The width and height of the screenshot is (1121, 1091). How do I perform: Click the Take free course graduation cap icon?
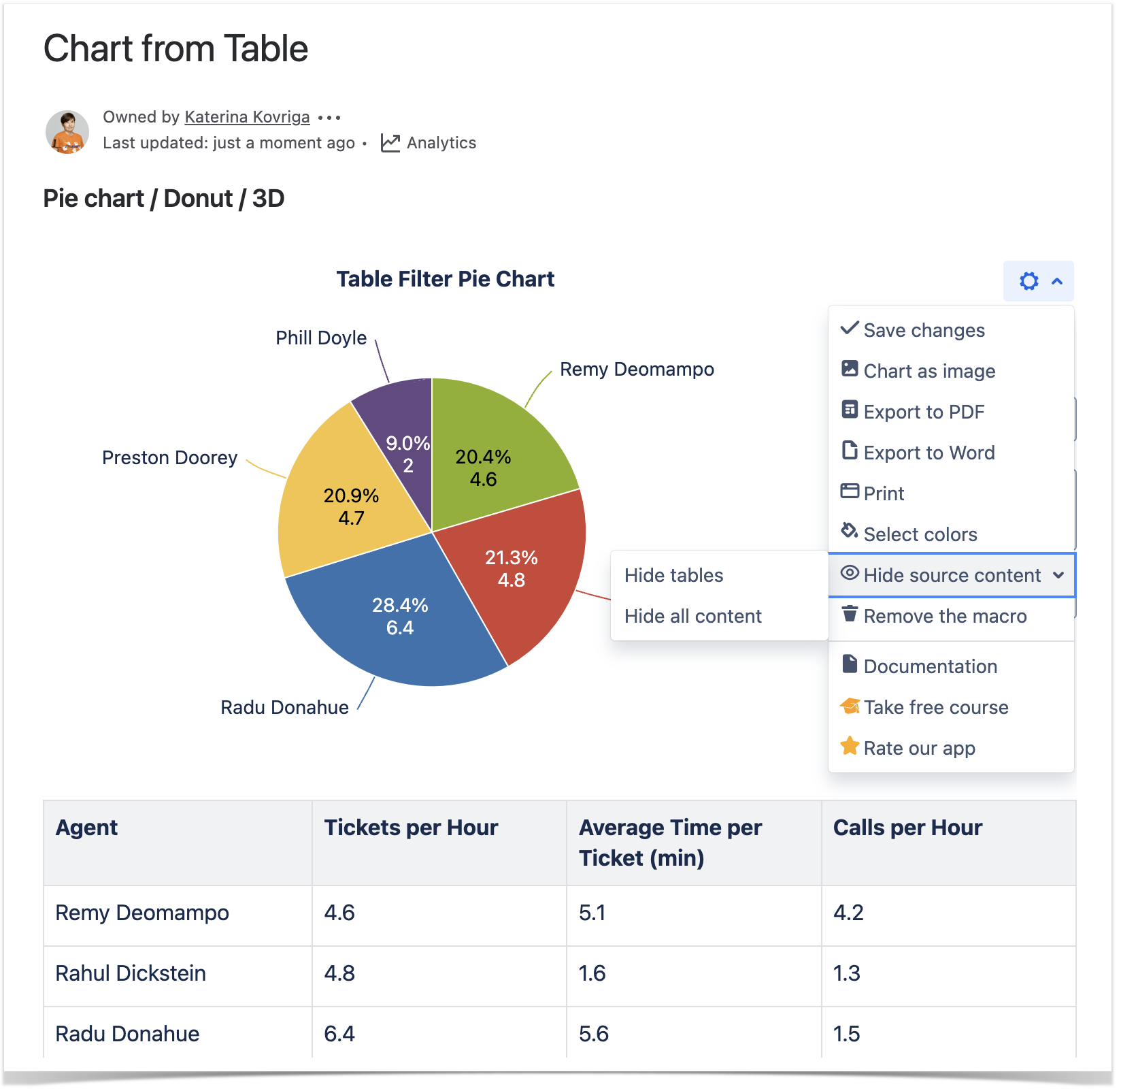(x=850, y=706)
